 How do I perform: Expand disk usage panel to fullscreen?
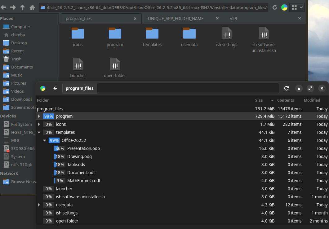pyautogui.click(x=310, y=88)
